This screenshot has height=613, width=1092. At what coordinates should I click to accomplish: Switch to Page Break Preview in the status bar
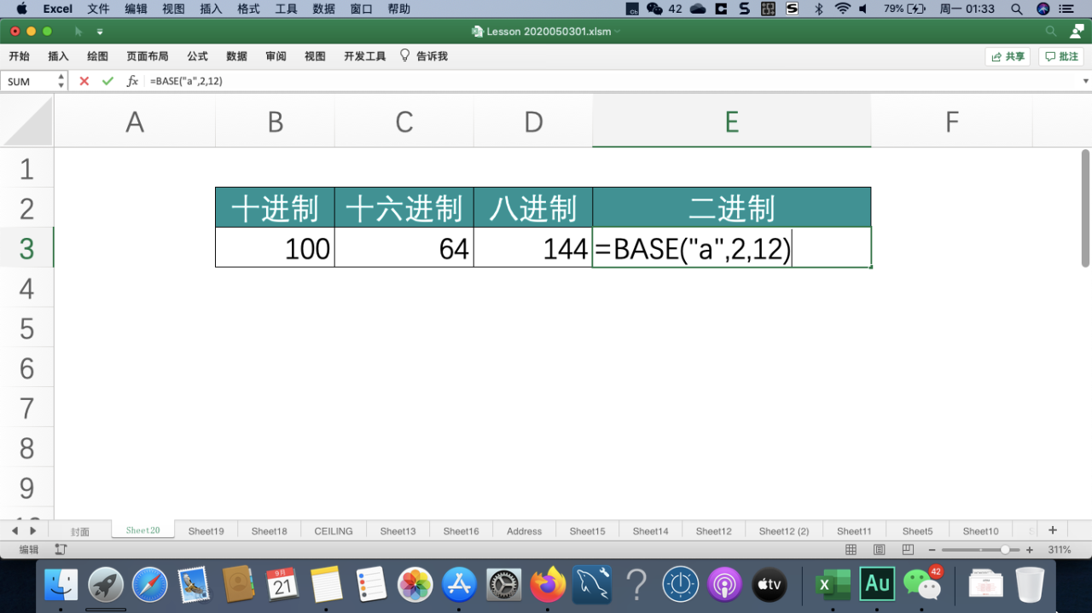coord(908,550)
